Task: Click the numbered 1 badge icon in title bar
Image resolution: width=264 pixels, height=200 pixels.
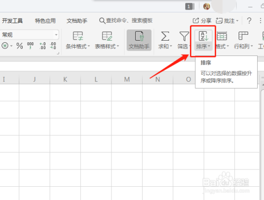Action: (x=190, y=7)
